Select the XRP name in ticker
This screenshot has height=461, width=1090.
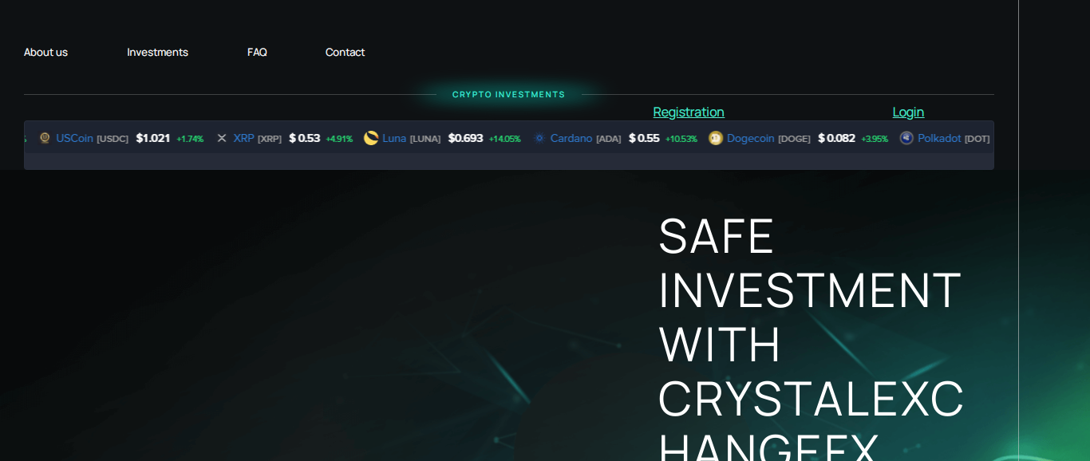(243, 138)
